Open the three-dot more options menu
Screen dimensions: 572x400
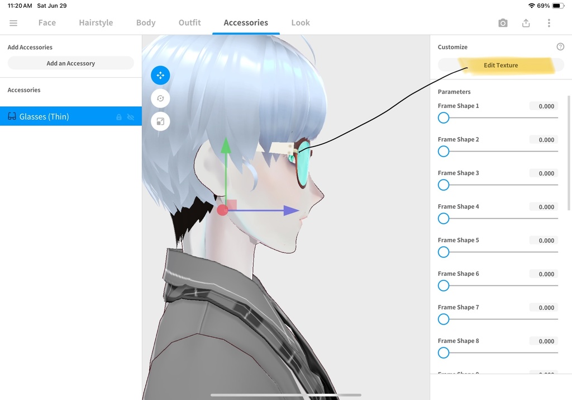pyautogui.click(x=549, y=23)
